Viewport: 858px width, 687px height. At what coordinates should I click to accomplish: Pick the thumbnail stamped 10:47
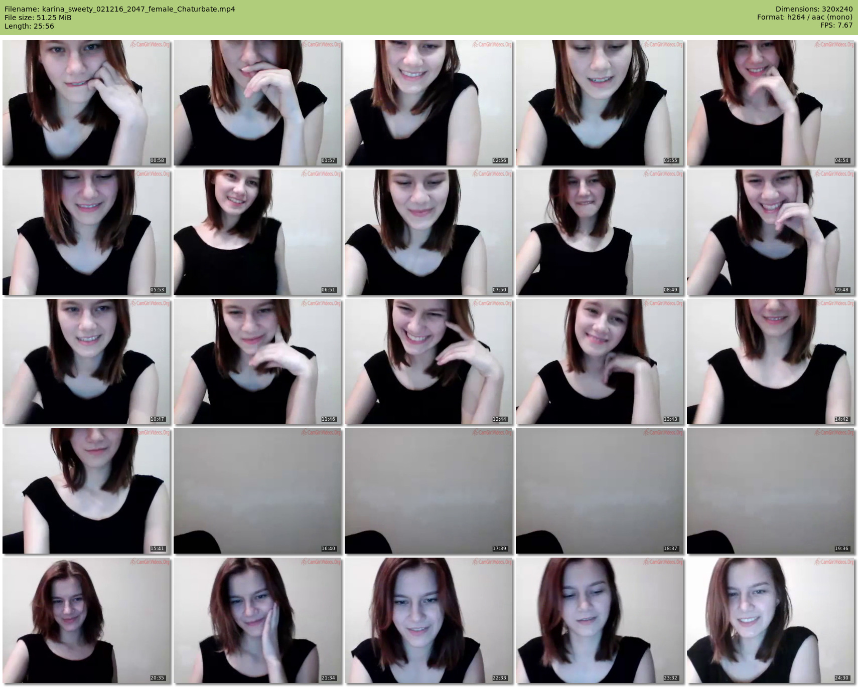pyautogui.click(x=86, y=362)
